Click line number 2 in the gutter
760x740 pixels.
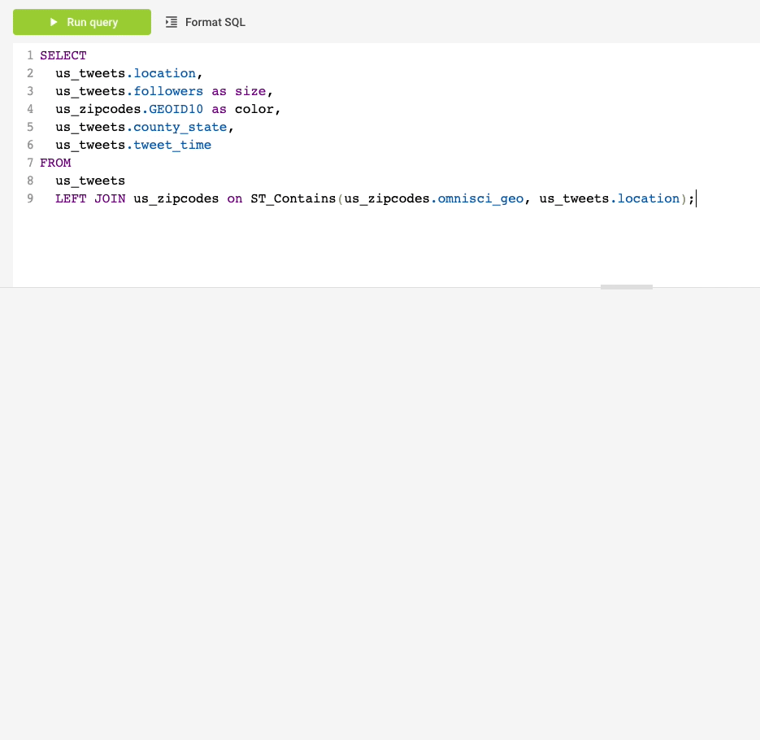click(30, 73)
